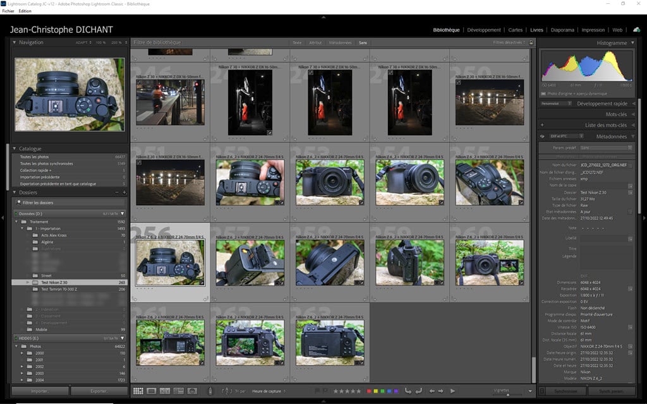Image resolution: width=647 pixels, height=404 pixels.
Task: Open the Cartes module
Action: click(516, 30)
